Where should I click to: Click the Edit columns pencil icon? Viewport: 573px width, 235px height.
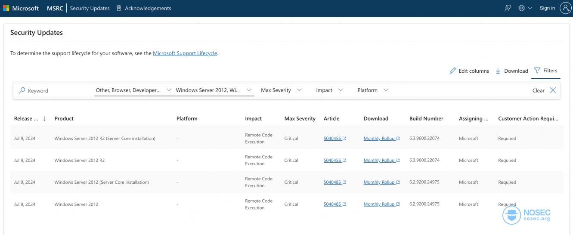(x=452, y=71)
